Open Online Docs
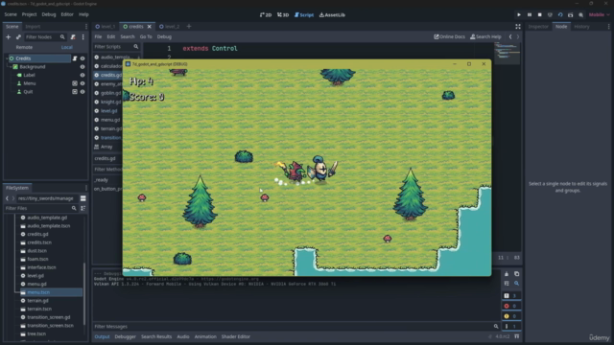 pos(449,36)
